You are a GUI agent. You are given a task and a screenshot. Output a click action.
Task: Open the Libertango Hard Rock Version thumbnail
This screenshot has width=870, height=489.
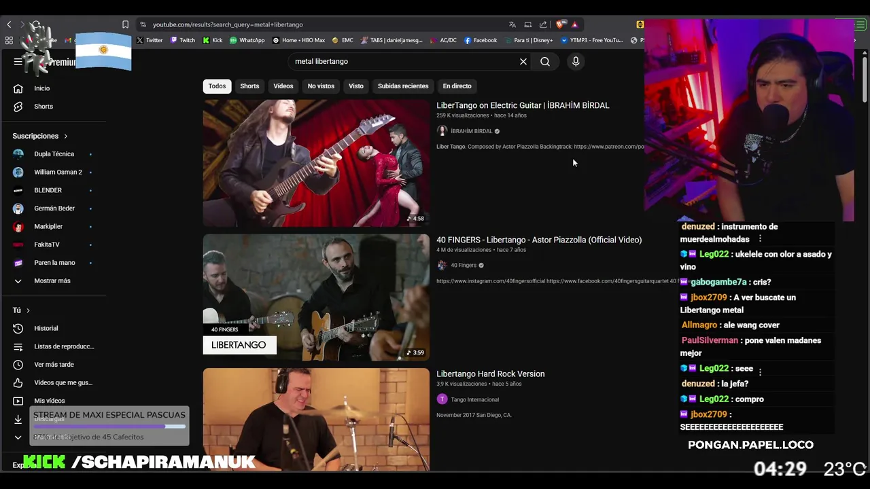pos(316,420)
